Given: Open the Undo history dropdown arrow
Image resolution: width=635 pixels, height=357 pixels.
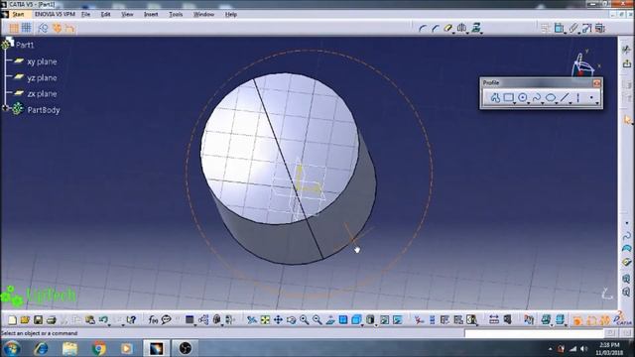Looking at the screenshot, I should coord(109,324).
